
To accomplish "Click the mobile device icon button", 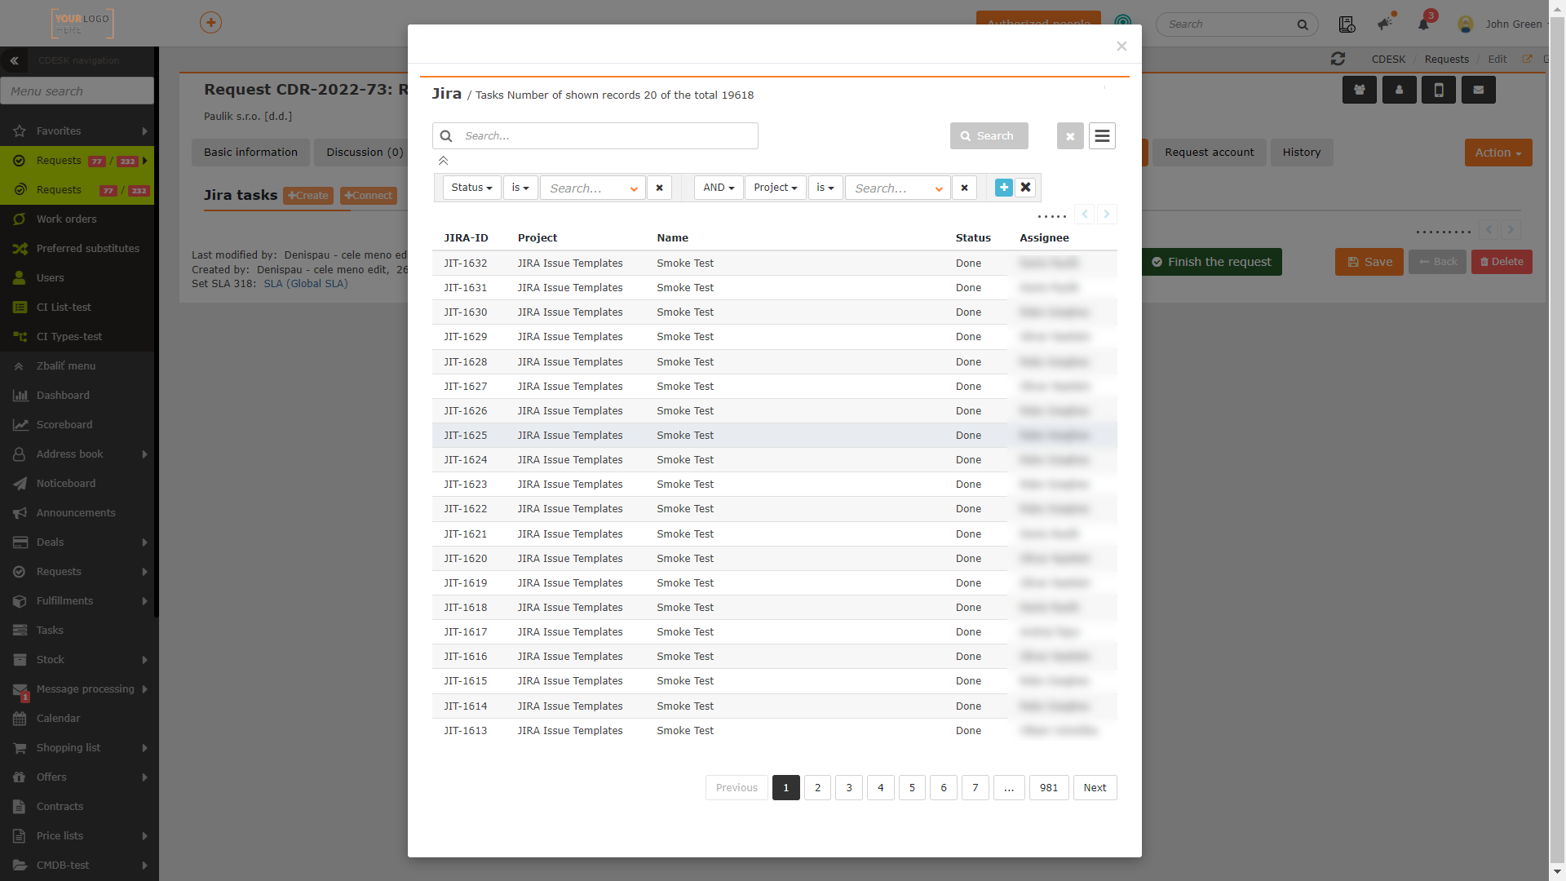I will pyautogui.click(x=1439, y=90).
